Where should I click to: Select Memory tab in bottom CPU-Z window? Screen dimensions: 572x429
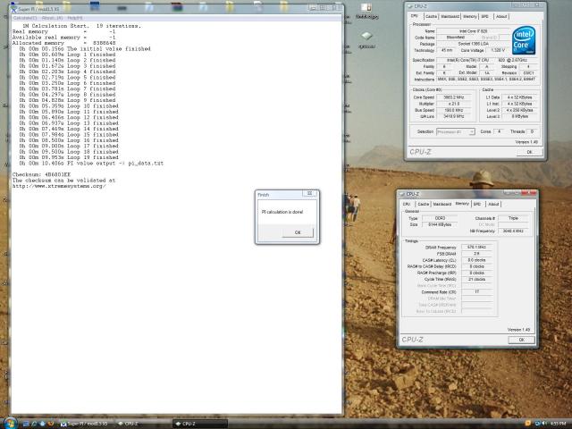click(462, 204)
